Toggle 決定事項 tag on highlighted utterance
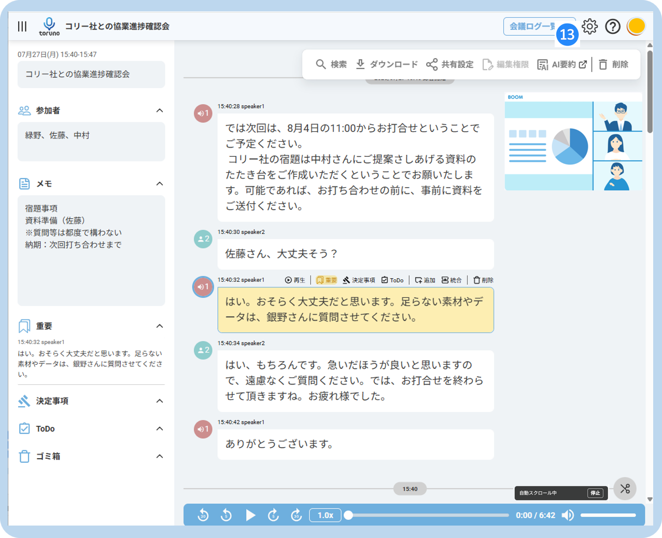 (x=359, y=280)
